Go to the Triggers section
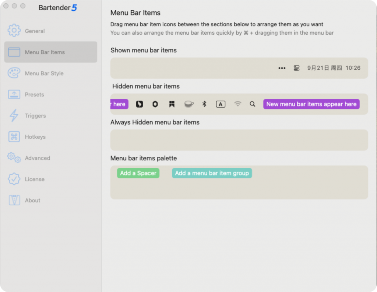This screenshot has width=377, height=292. pyautogui.click(x=35, y=116)
